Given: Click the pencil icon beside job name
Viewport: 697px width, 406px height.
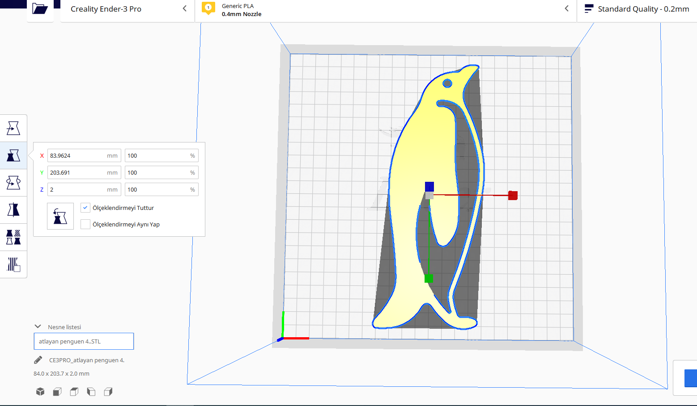Looking at the screenshot, I should [38, 360].
